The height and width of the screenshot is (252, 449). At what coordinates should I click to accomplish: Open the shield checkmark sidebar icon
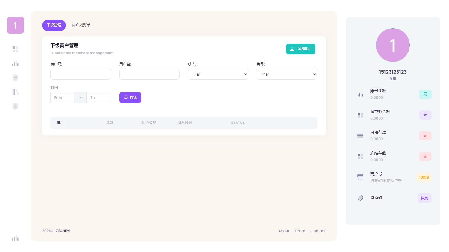(x=15, y=78)
